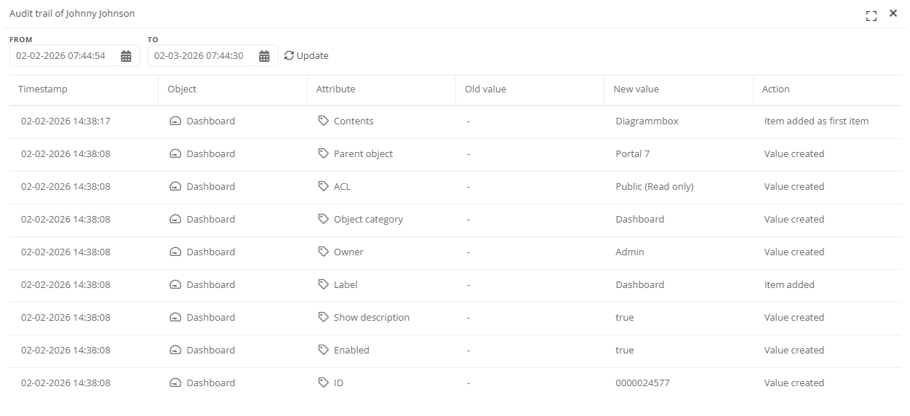
Task: Sort by Action column header
Action: [x=775, y=89]
